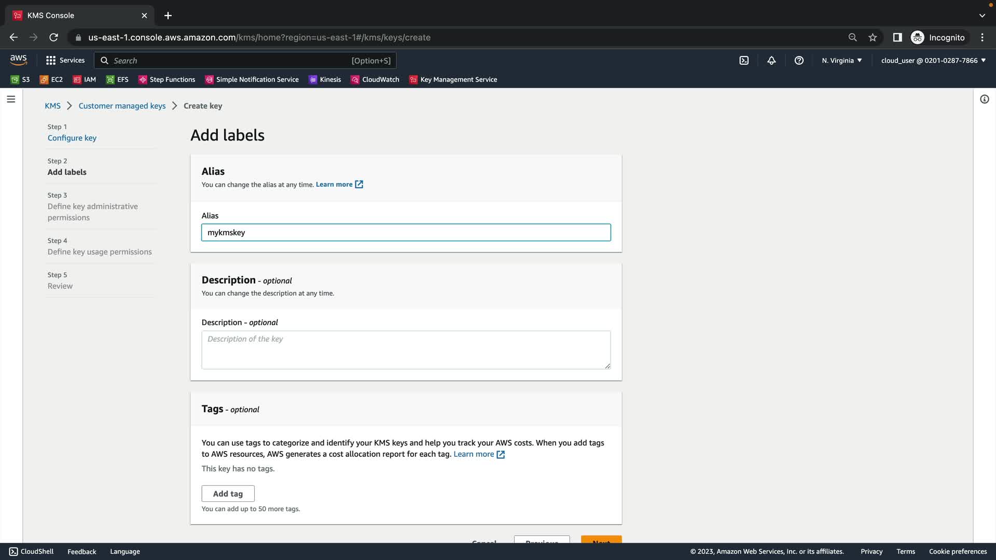Open the CloudShell icon in top navigation

(x=744, y=61)
